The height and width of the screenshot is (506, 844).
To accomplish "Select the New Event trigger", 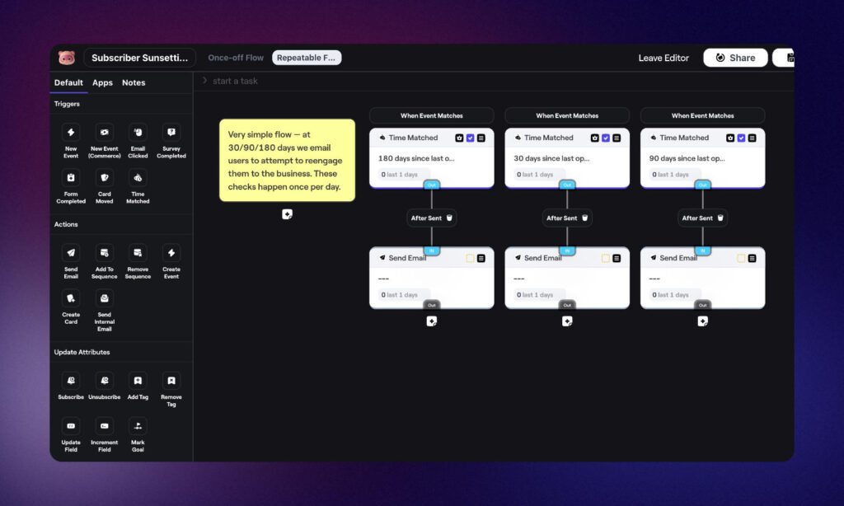I will [71, 138].
